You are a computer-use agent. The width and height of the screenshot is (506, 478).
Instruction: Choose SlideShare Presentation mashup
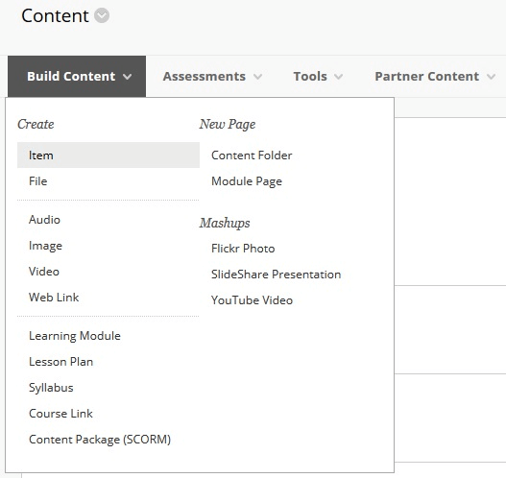[x=277, y=275]
